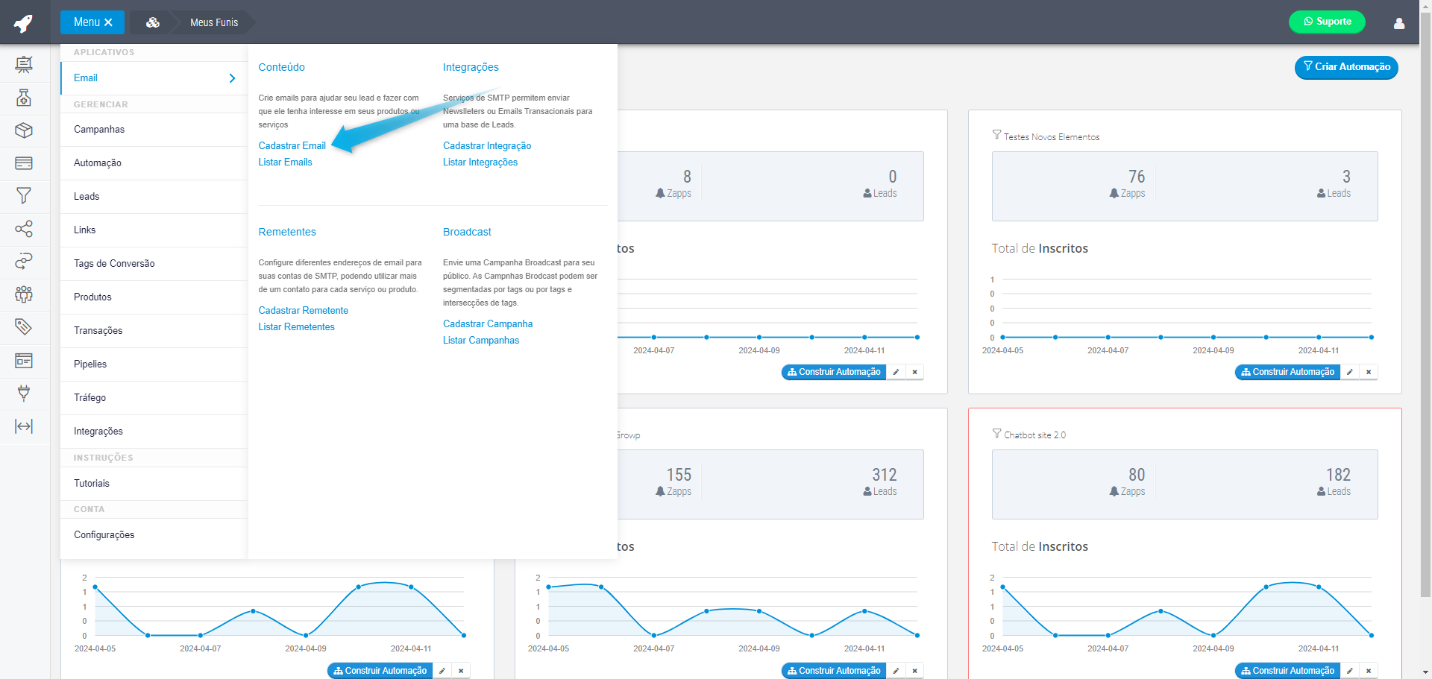1432x679 pixels.
Task: Select the funnel icon in left sidebar
Action: pyautogui.click(x=24, y=196)
